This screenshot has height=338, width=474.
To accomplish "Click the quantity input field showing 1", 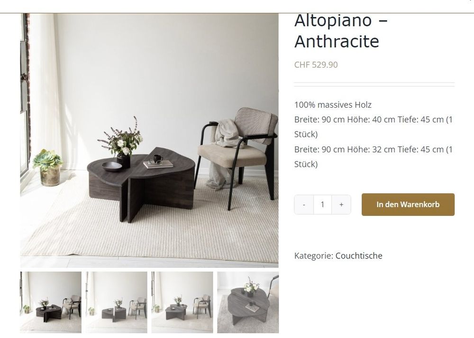I will 322,205.
